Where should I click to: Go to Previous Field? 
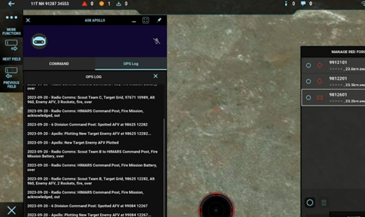click(x=11, y=78)
